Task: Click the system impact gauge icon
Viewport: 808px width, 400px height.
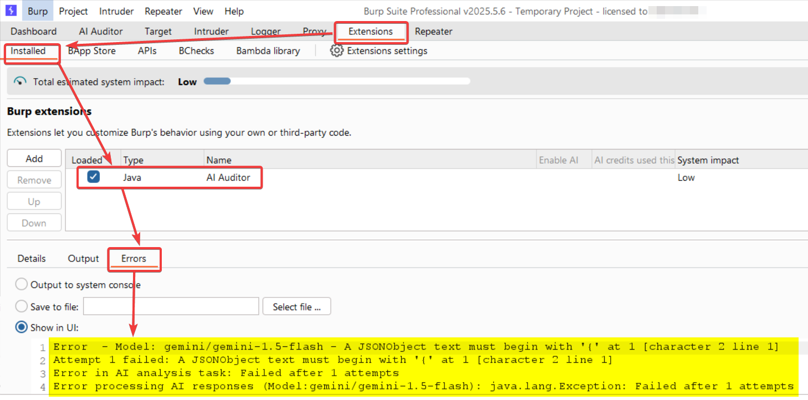Action: click(21, 81)
